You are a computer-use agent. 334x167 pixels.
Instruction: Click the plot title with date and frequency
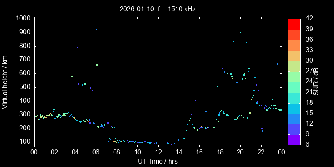tap(157, 9)
